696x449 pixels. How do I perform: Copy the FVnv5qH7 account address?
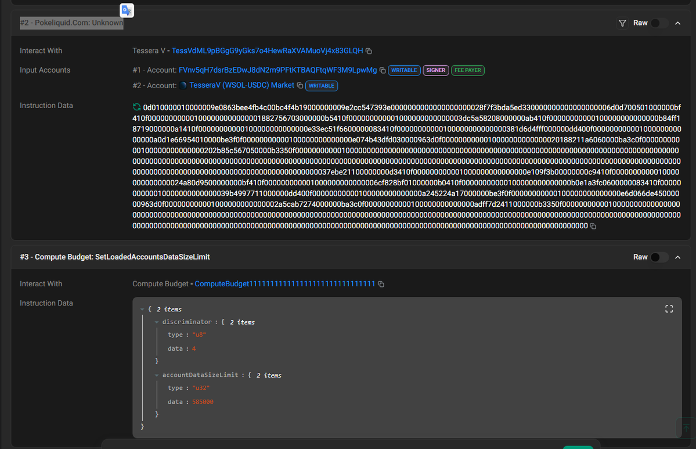[382, 70]
